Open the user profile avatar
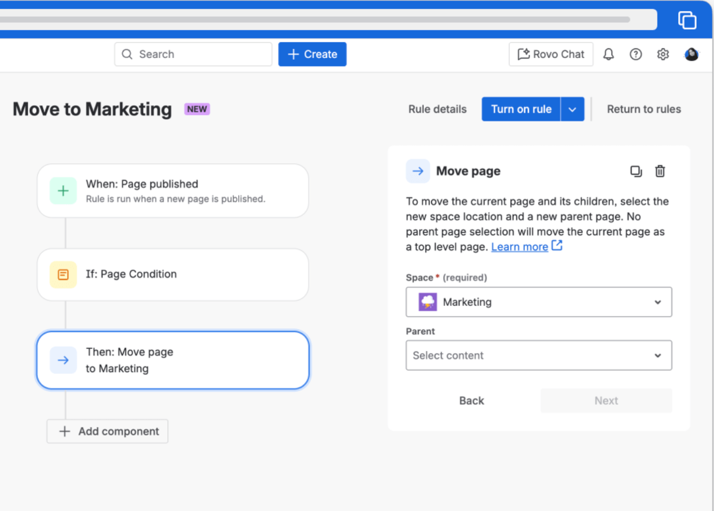The width and height of the screenshot is (714, 511). tap(691, 54)
